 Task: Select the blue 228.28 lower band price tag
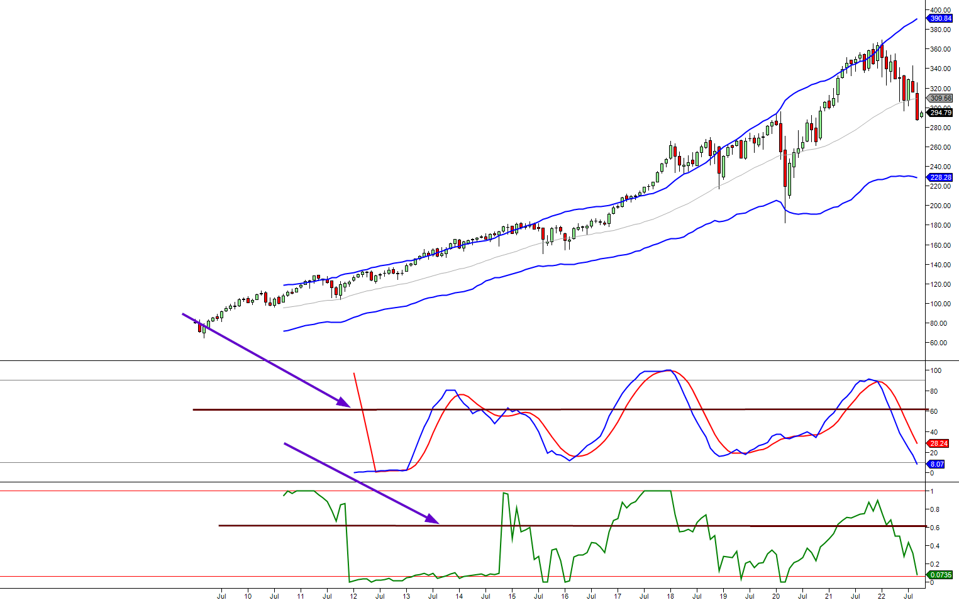941,178
